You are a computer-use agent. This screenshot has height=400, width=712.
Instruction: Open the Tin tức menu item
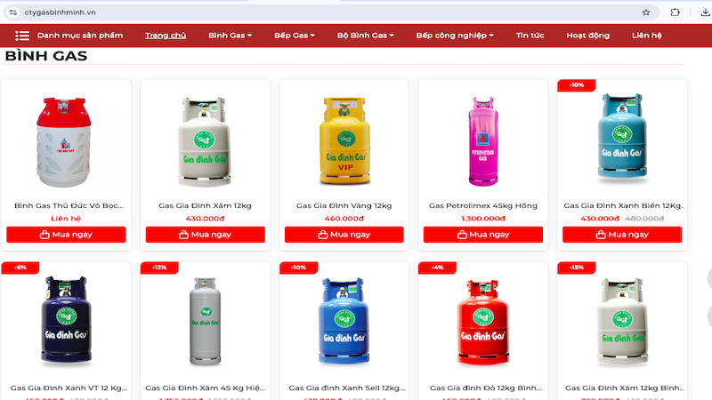(530, 36)
